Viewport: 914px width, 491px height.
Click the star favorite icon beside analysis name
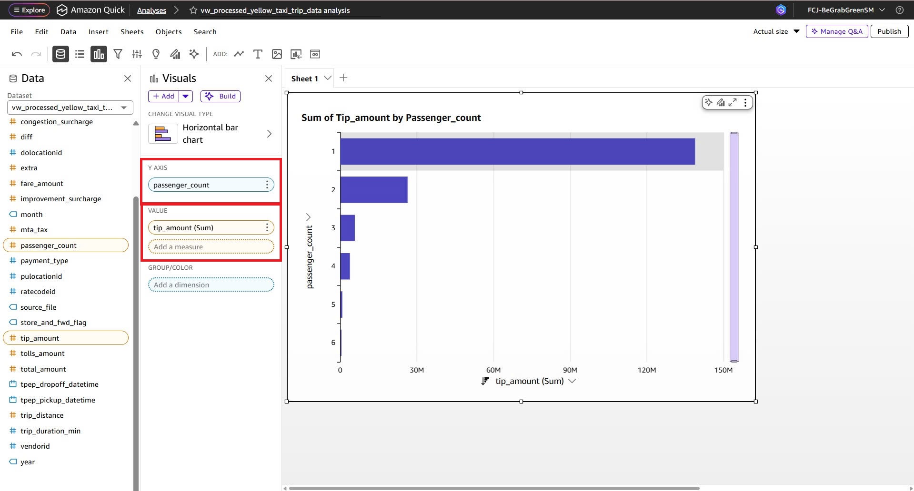coord(193,10)
